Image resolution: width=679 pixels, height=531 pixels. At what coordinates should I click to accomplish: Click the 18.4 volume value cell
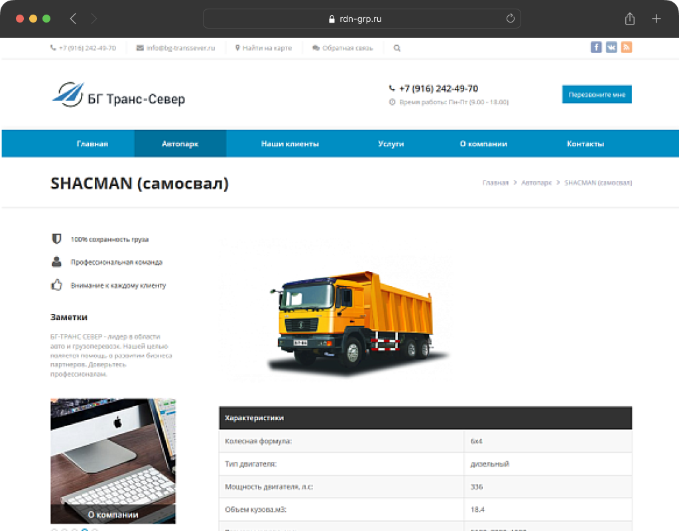(548, 509)
